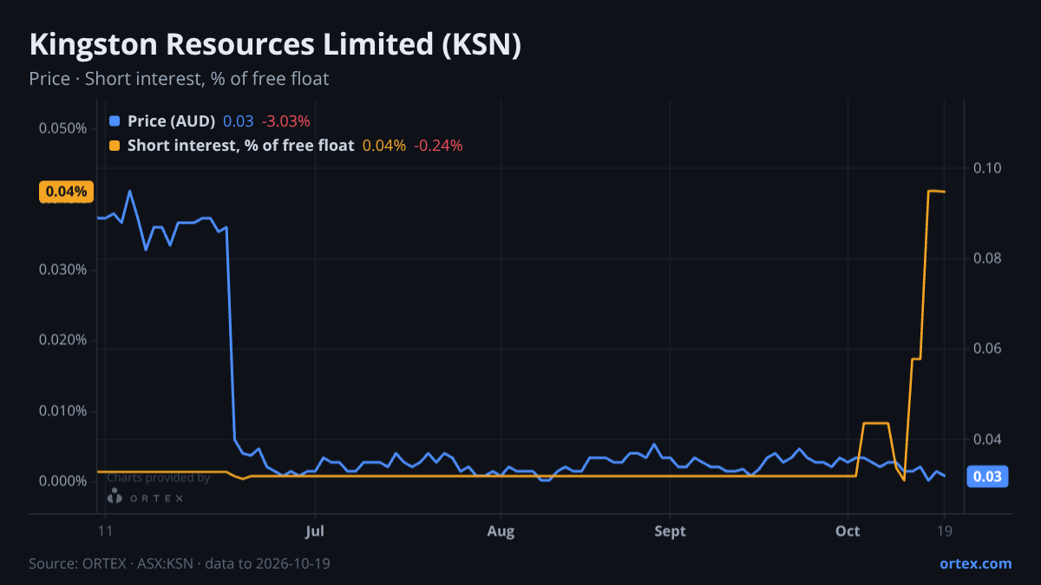Click the price change value -3.03%
Image resolution: width=1041 pixels, height=585 pixels.
point(285,120)
